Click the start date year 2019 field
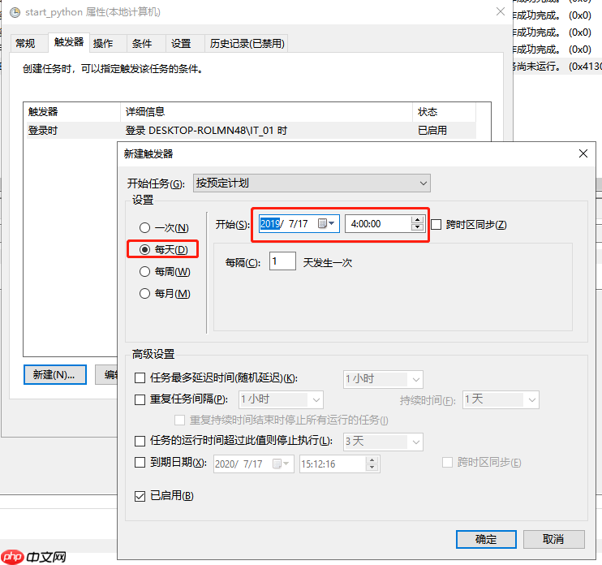The height and width of the screenshot is (565, 602). click(270, 223)
